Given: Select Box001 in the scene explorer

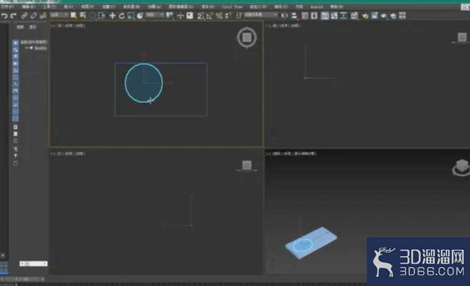Looking at the screenshot, I should click(41, 48).
